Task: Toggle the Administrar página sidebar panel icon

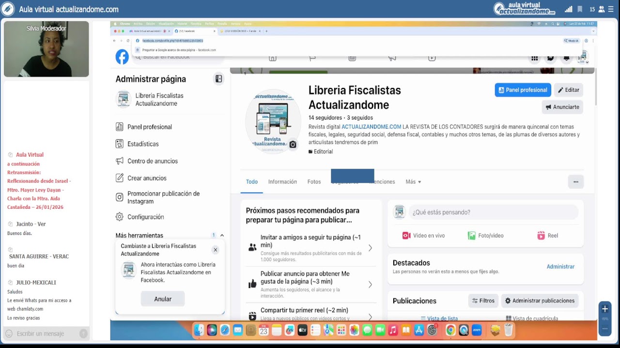Action: [219, 79]
